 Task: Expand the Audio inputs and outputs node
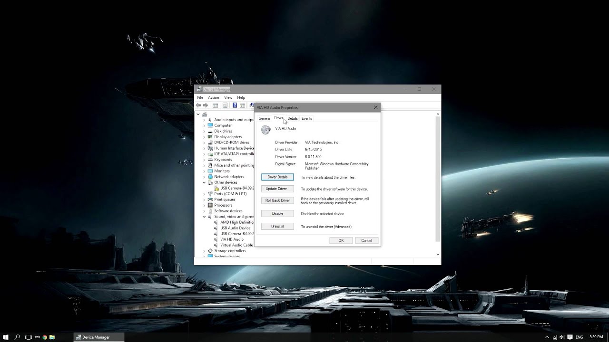[204, 120]
